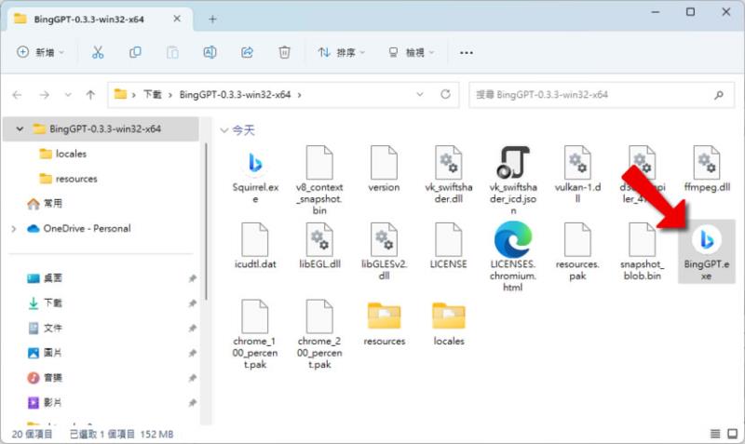Image resolution: width=745 pixels, height=444 pixels.
Task: Go up one folder level
Action: point(90,95)
